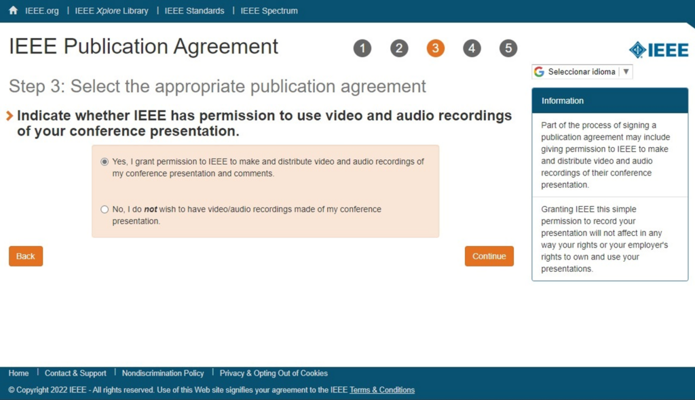The height and width of the screenshot is (400, 695).
Task: Select the current step 3 circle
Action: click(x=435, y=48)
